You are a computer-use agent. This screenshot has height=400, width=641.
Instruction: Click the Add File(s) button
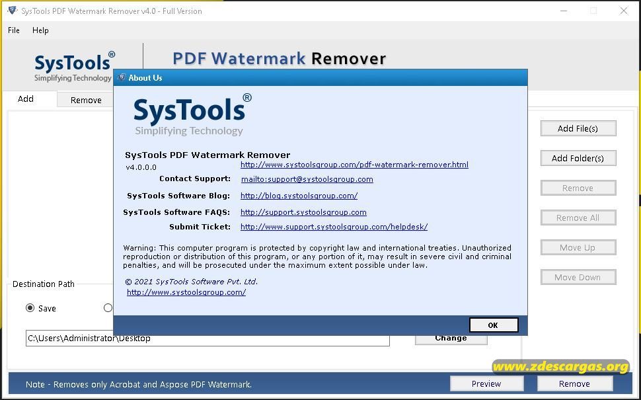click(578, 128)
